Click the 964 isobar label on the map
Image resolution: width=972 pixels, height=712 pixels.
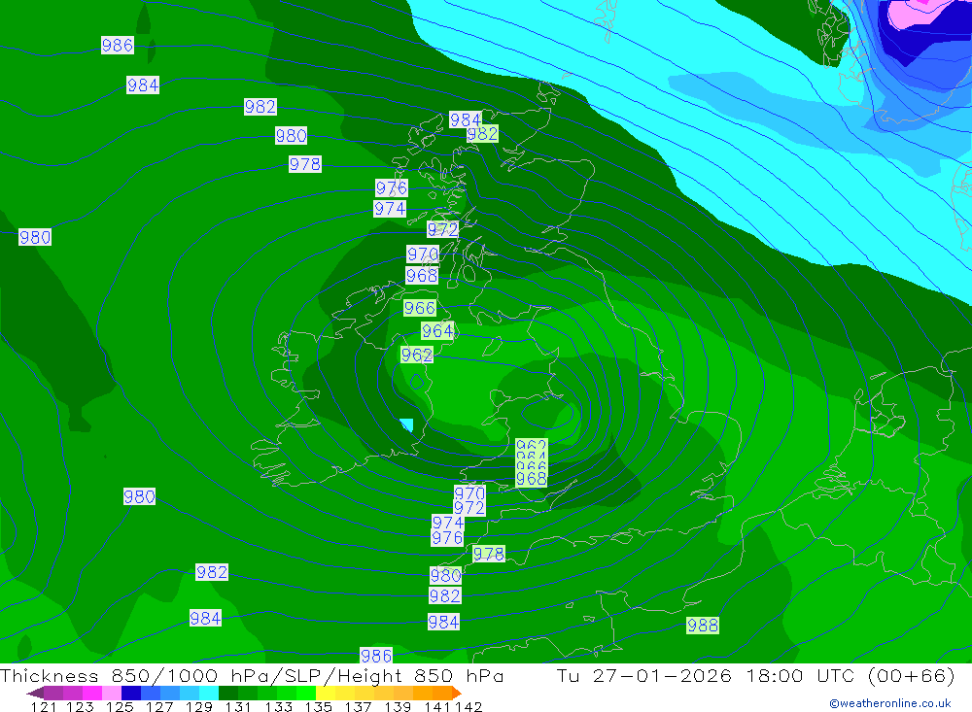pos(437,331)
